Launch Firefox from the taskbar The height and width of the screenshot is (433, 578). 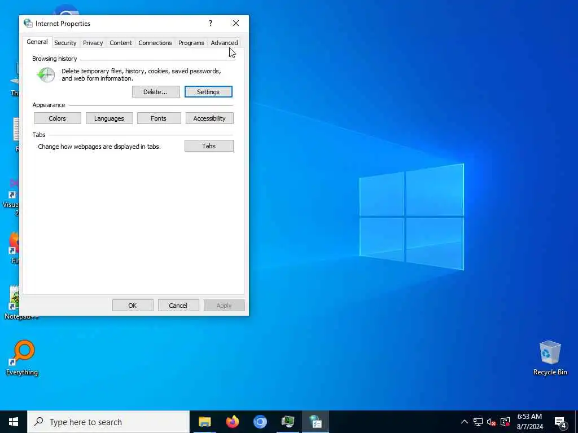point(232,422)
